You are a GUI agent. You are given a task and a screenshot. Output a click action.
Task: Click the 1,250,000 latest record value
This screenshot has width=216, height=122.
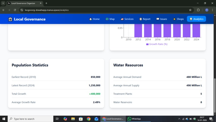pyautogui.click(x=95, y=86)
